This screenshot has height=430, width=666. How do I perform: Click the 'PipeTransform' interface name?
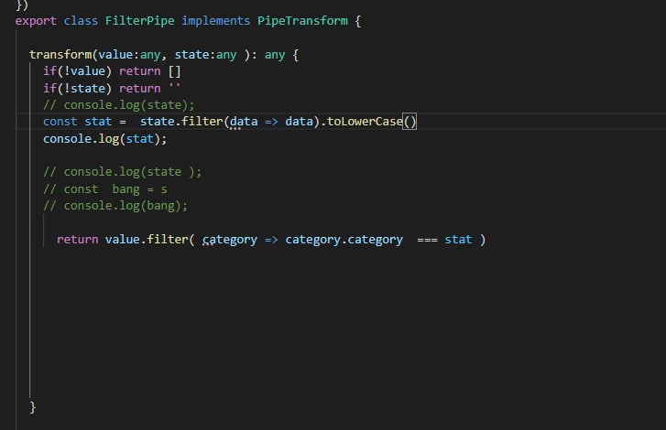coord(302,21)
